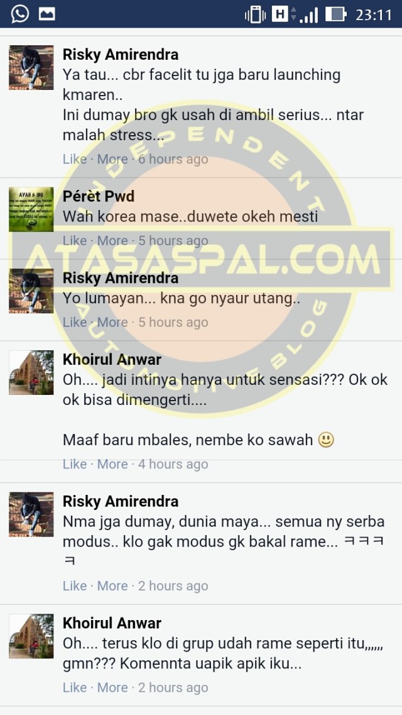The height and width of the screenshot is (715, 402).
Task: Open Risky Amirendra's avatar on 6 hours ago comment
Action: click(31, 67)
